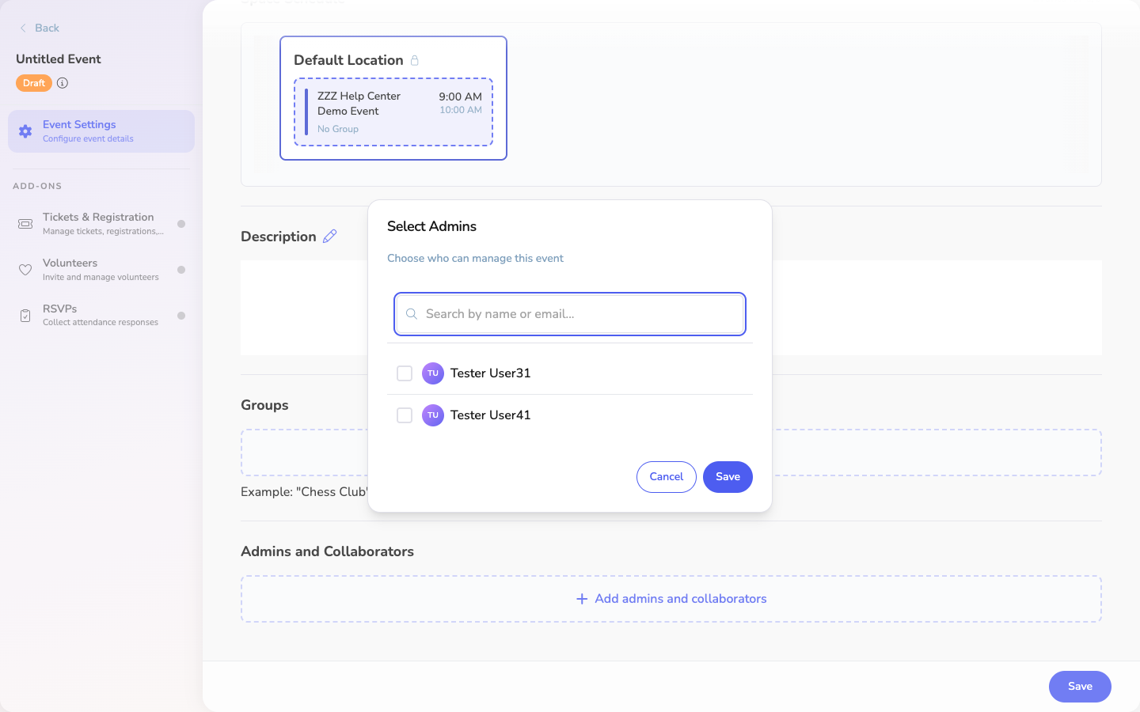Open the RSVPs add-on

(x=101, y=316)
